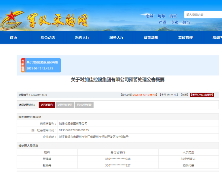Click the site title 军队采购网
Image resolution: width=222 pixels, height=172 pixels.
pos(57,20)
